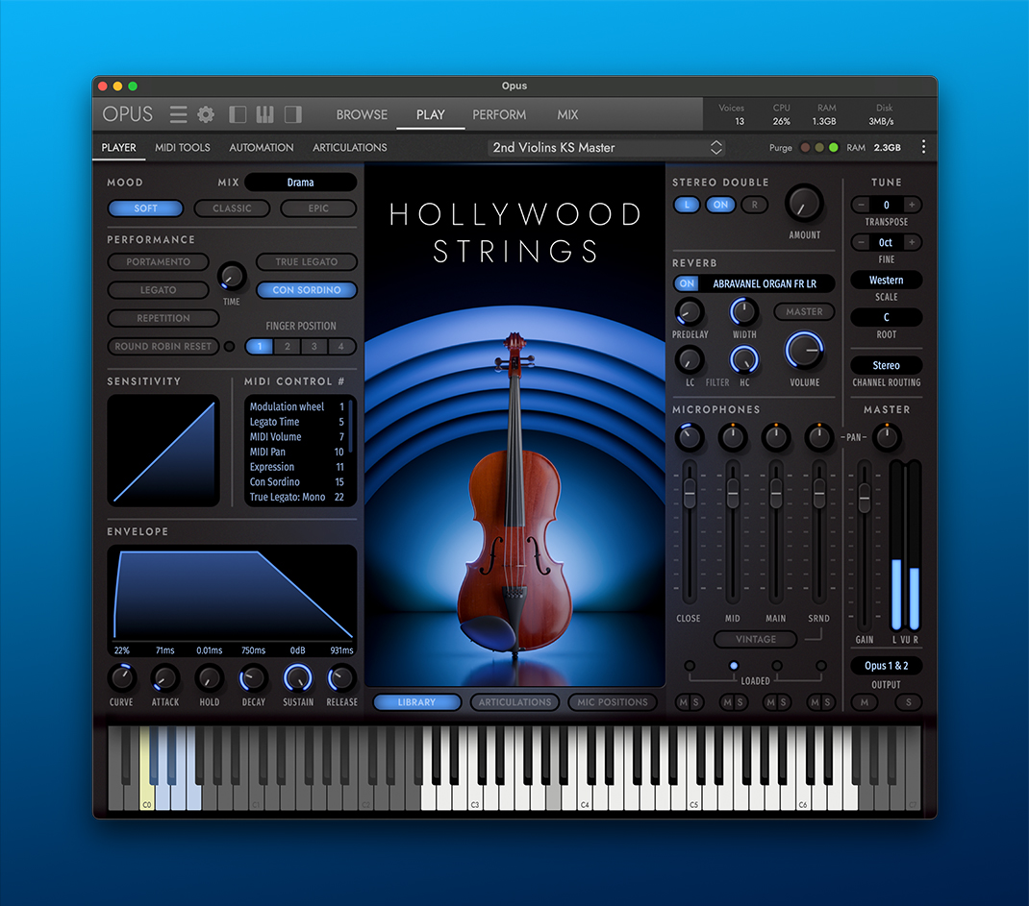This screenshot has width=1029, height=906.
Task: Toggle Stereo Double ON switch
Action: point(720,205)
